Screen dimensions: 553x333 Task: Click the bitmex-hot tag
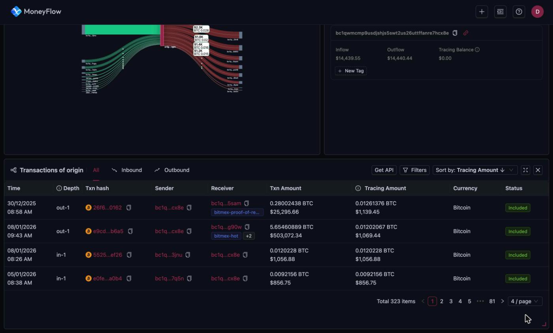click(226, 236)
